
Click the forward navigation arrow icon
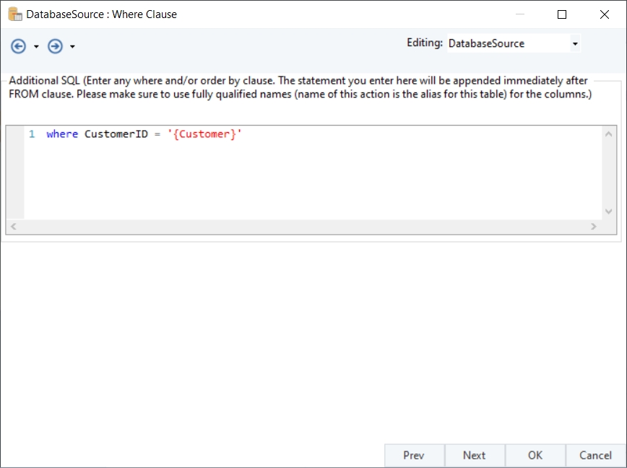[x=55, y=46]
